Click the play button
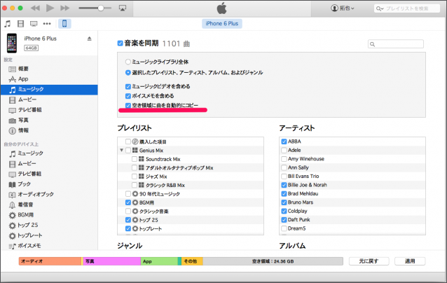Screen dimensions: 447x283 click(50, 8)
